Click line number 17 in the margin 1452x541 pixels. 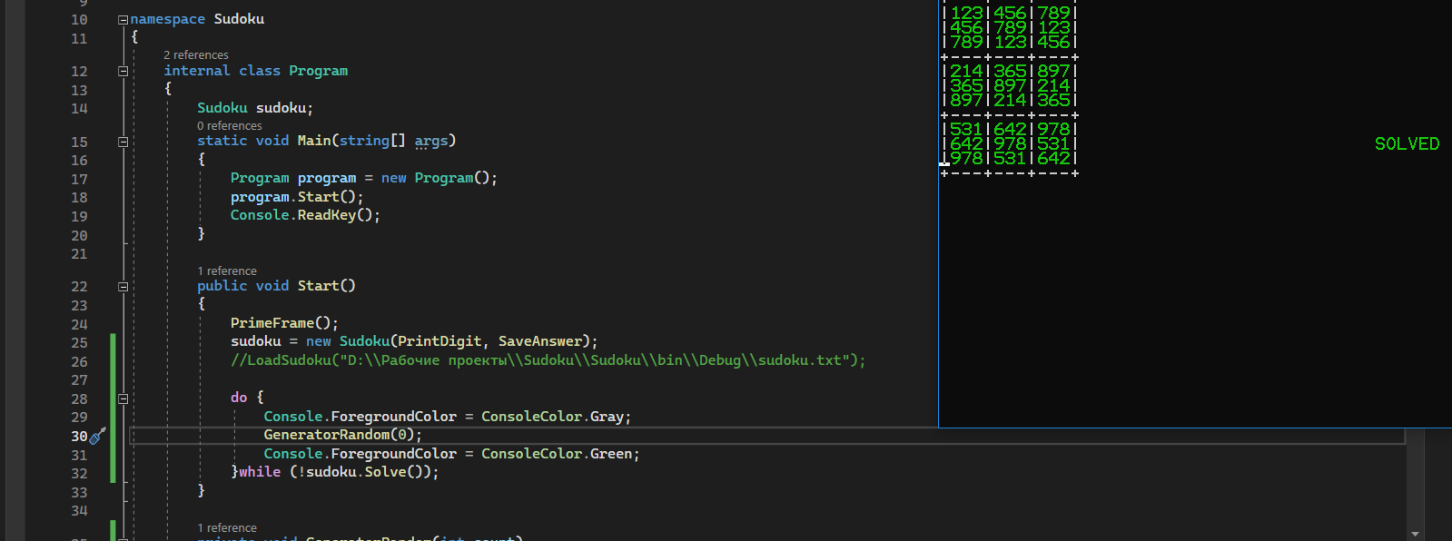[79, 180]
